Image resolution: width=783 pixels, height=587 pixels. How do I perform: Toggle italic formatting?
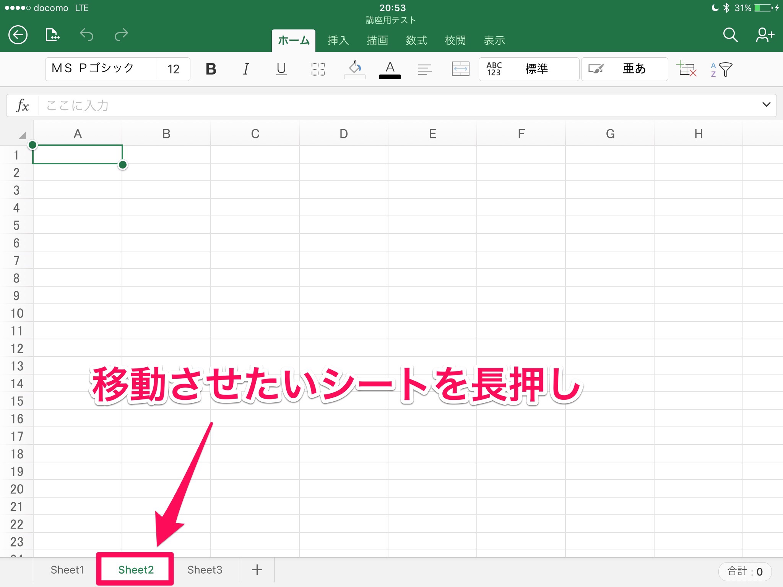[x=246, y=69]
